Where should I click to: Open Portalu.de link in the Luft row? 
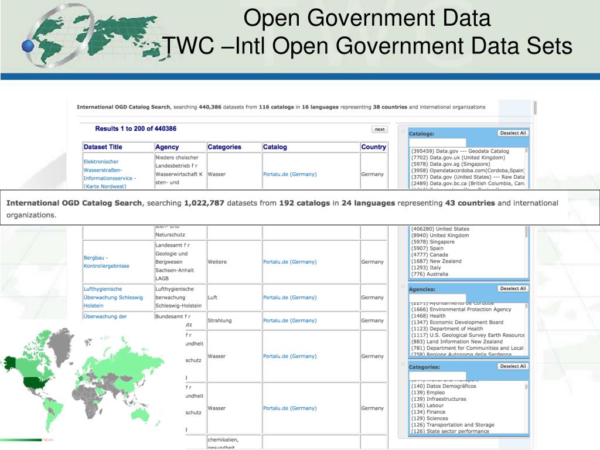(x=289, y=297)
